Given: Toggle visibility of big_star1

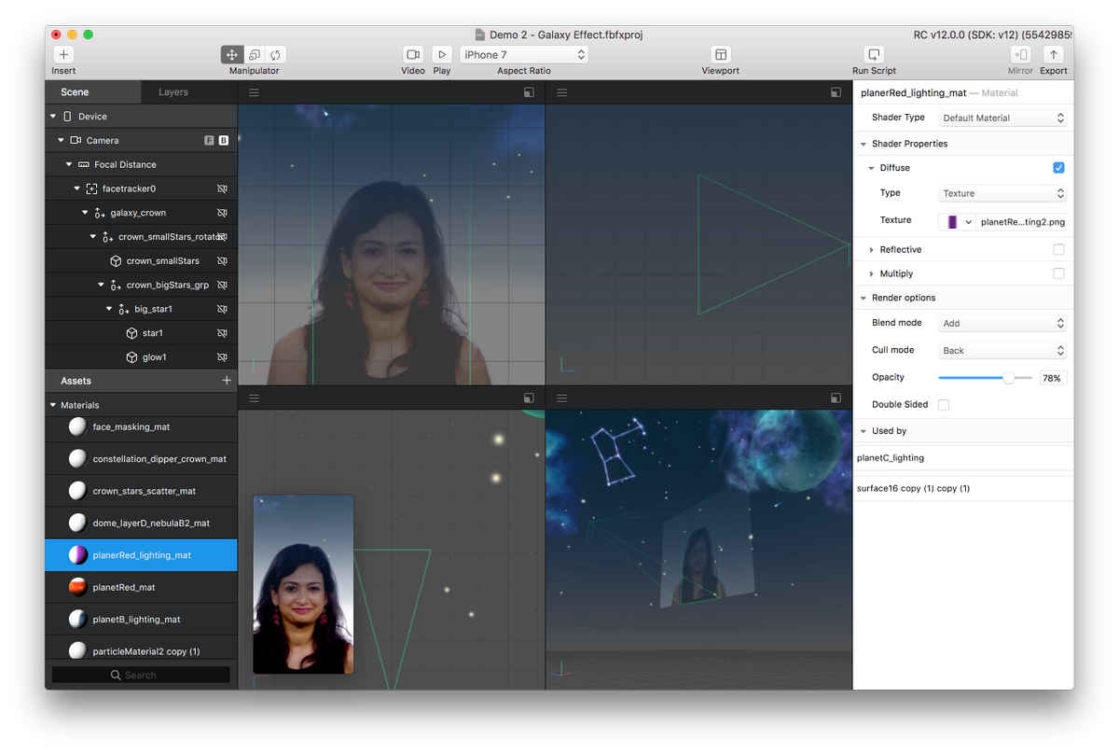Looking at the screenshot, I should coord(222,309).
